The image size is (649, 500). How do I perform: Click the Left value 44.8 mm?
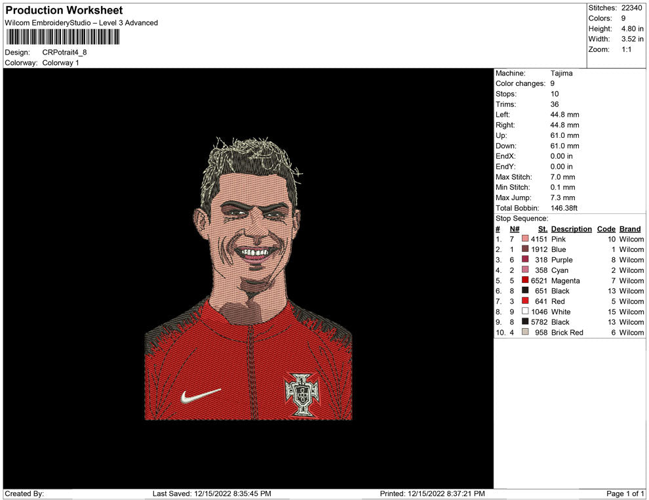point(564,114)
